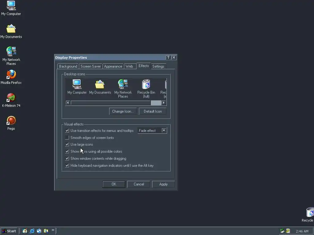314x235 pixels.
Task: Click the help question mark button
Action: (168, 58)
